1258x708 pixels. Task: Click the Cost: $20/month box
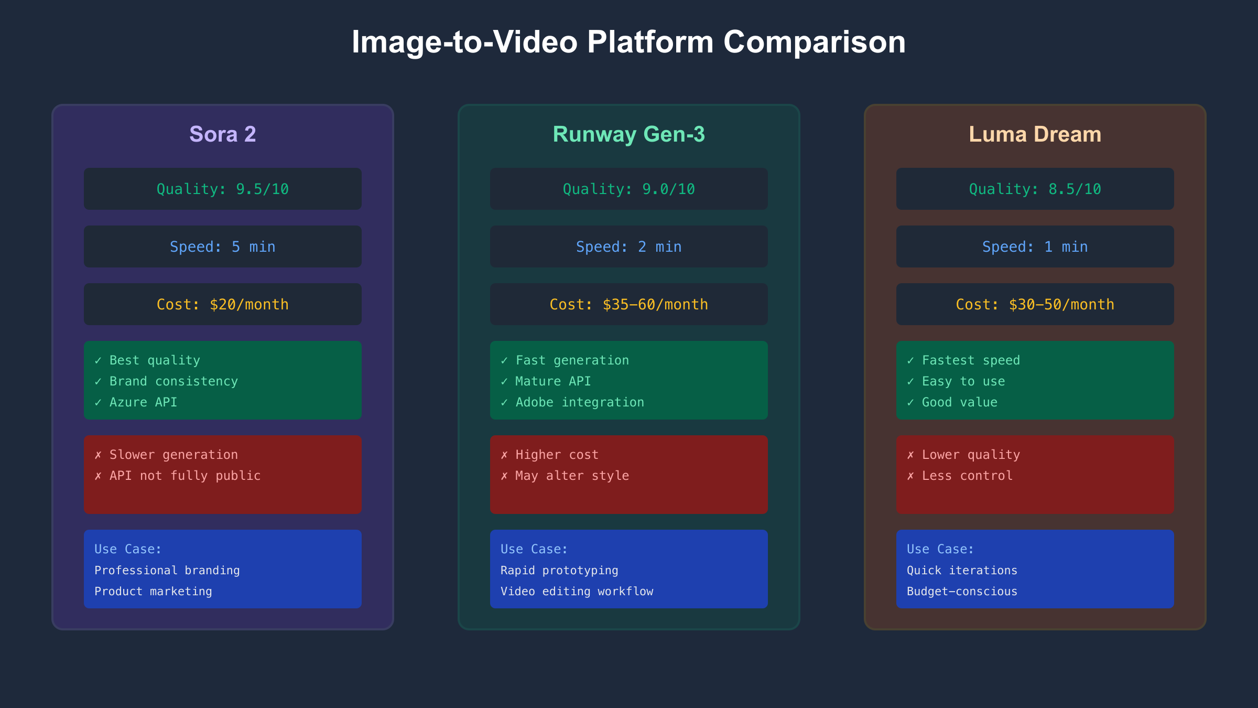223,305
